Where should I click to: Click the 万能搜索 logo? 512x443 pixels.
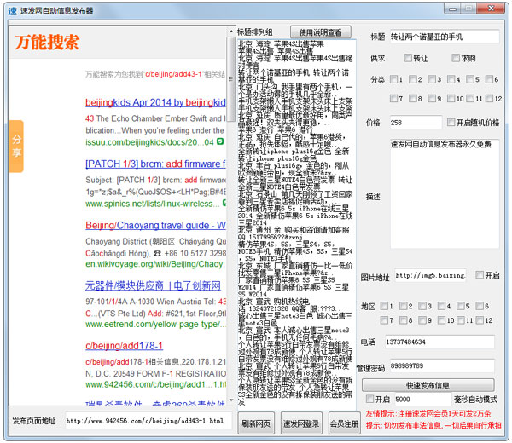[x=47, y=43]
